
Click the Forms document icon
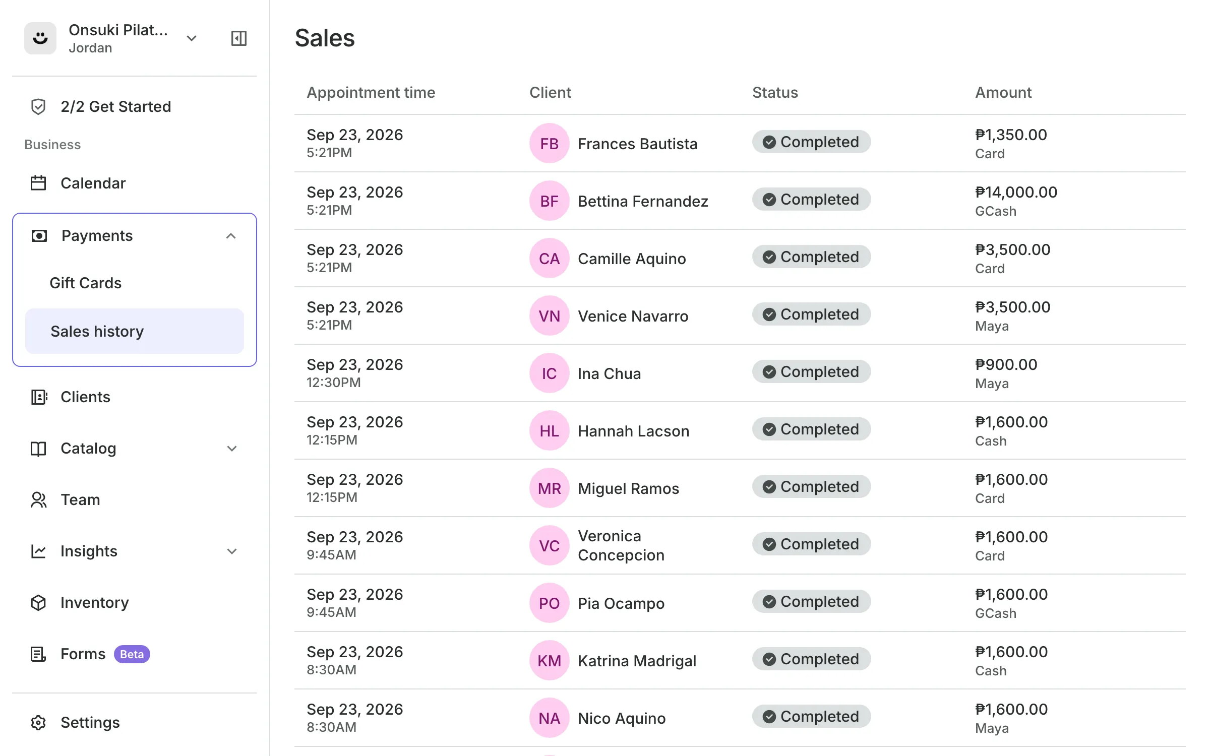point(38,654)
